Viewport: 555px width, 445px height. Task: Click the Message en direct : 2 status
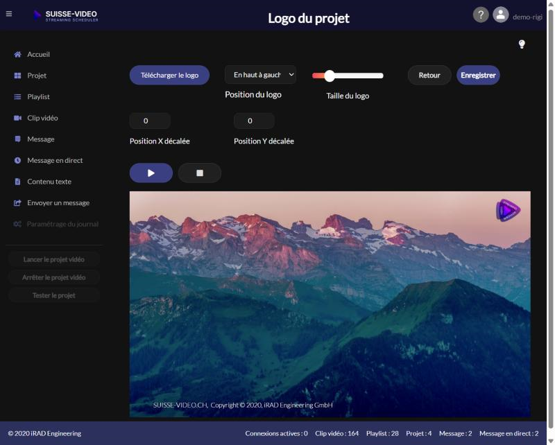(509, 433)
